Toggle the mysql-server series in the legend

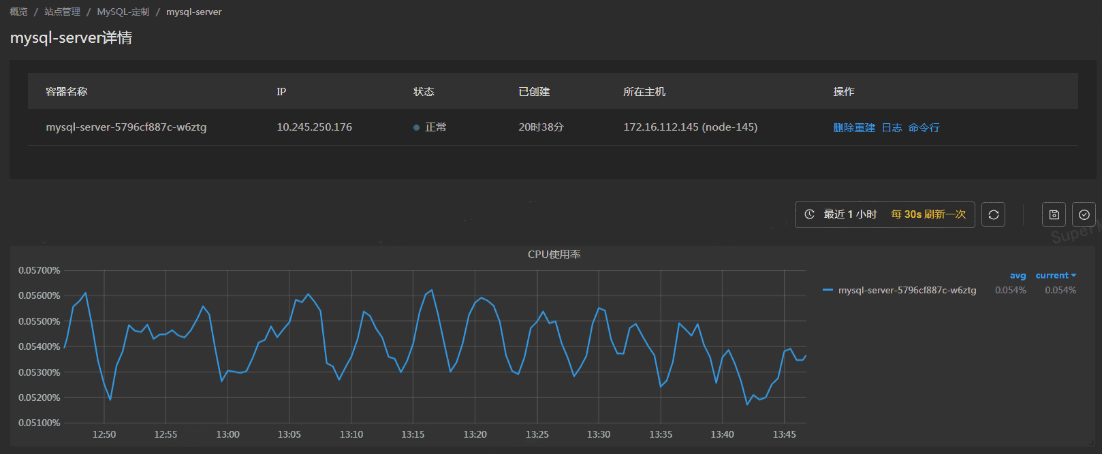point(907,291)
